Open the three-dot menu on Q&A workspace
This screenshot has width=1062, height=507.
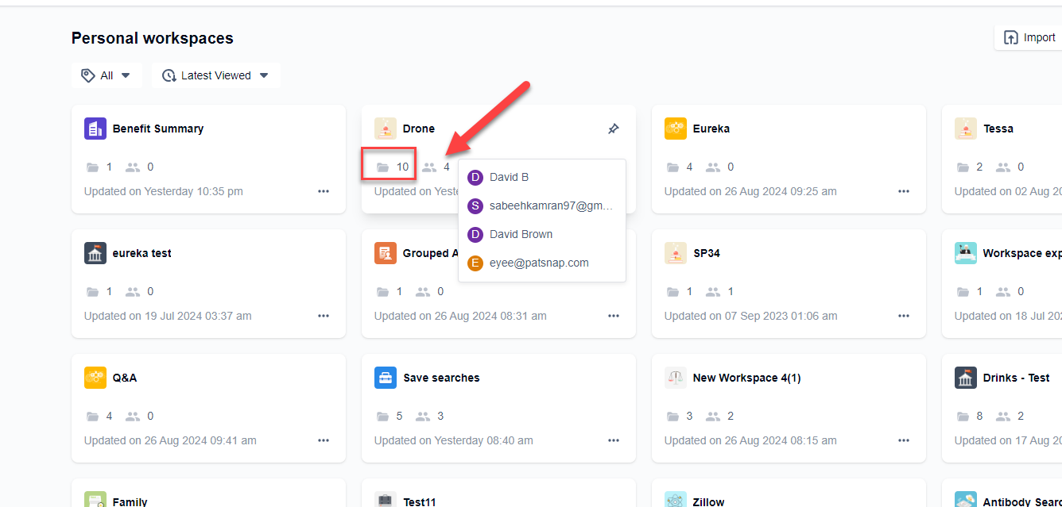323,440
